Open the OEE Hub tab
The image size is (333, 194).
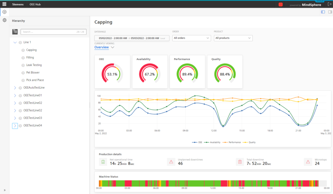tap(35, 4)
